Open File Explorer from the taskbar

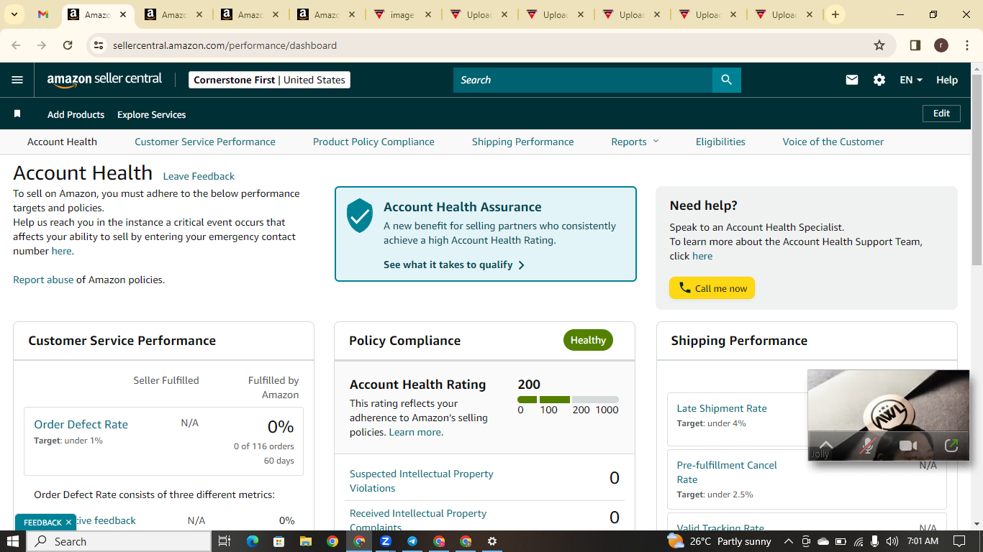click(306, 541)
